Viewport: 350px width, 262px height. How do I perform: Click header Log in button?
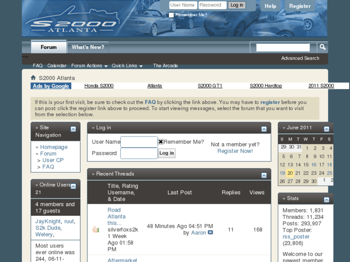click(237, 5)
